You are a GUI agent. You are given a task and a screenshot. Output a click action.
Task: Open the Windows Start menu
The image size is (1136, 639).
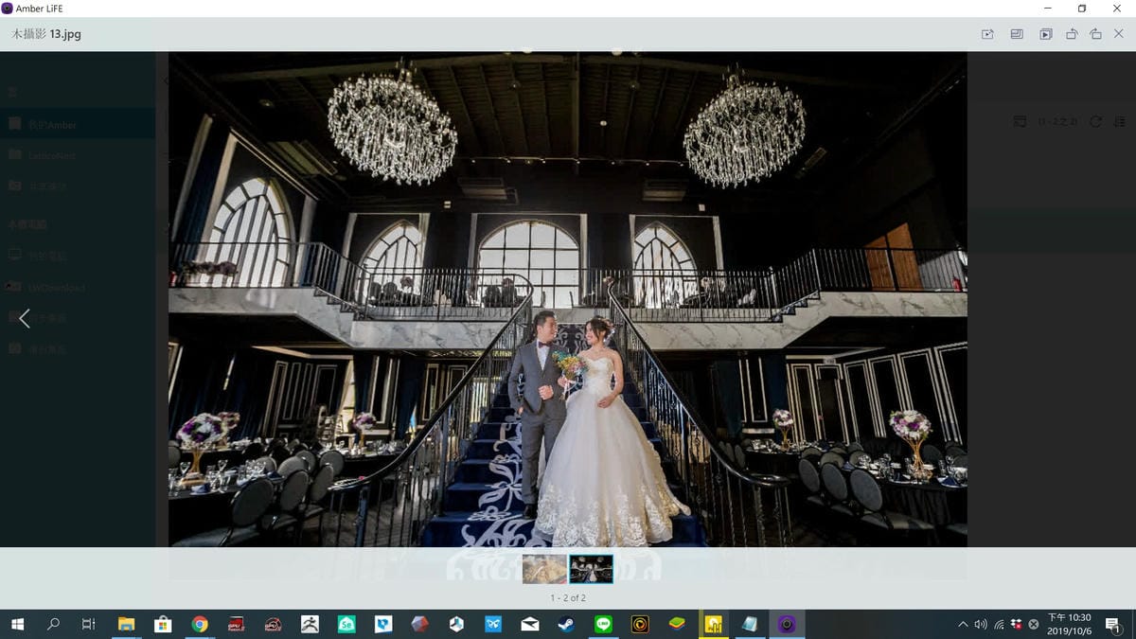pos(17,624)
